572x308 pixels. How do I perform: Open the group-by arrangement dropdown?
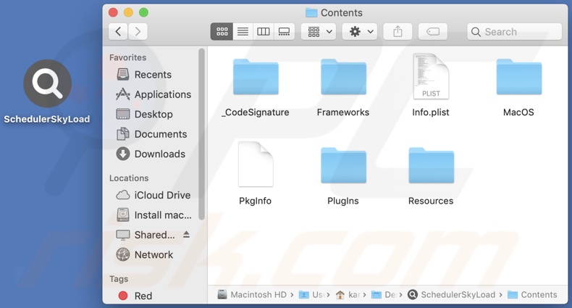319,32
